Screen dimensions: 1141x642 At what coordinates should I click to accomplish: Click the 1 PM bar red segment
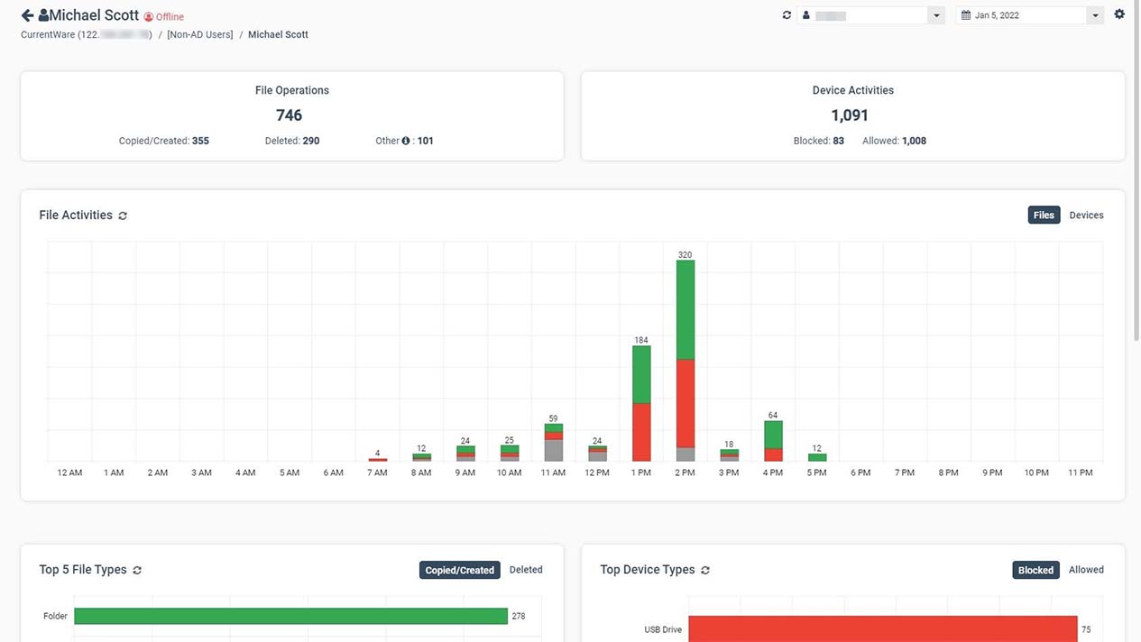point(641,432)
